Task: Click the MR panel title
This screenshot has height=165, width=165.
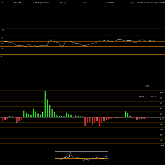Action: coord(147,86)
